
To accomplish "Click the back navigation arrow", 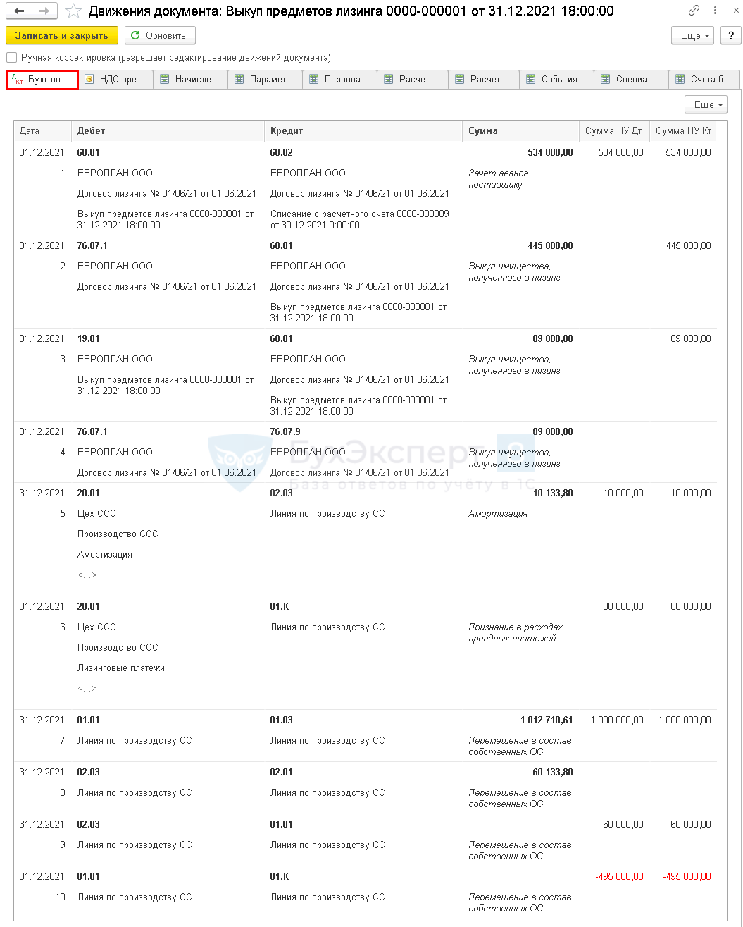I will pyautogui.click(x=19, y=11).
